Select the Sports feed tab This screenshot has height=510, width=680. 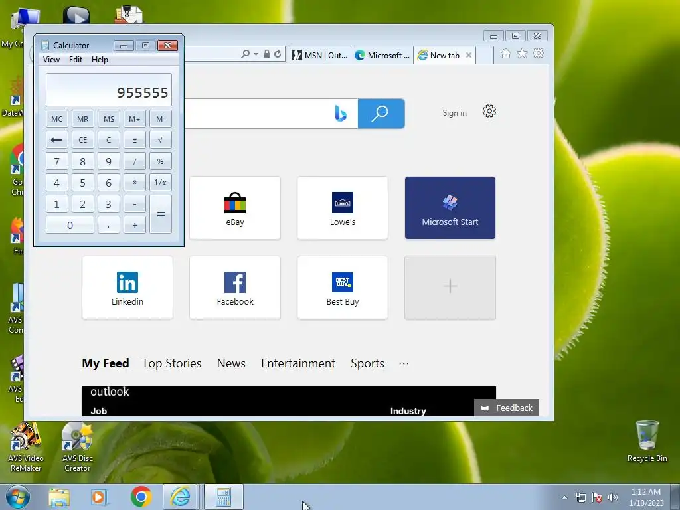(367, 363)
